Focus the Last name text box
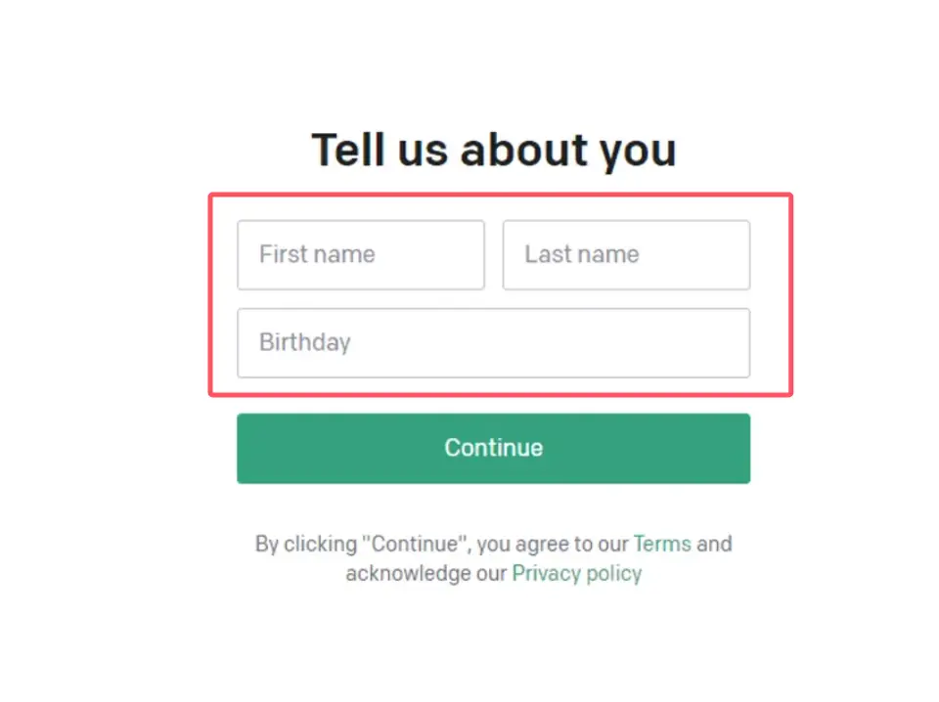The image size is (939, 702). click(x=626, y=255)
